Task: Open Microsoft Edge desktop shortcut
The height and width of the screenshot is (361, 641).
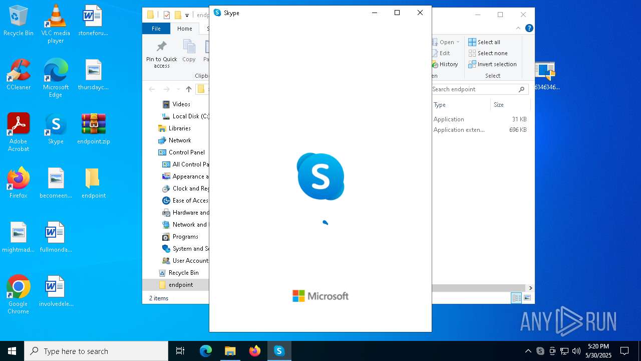Action: click(x=56, y=78)
